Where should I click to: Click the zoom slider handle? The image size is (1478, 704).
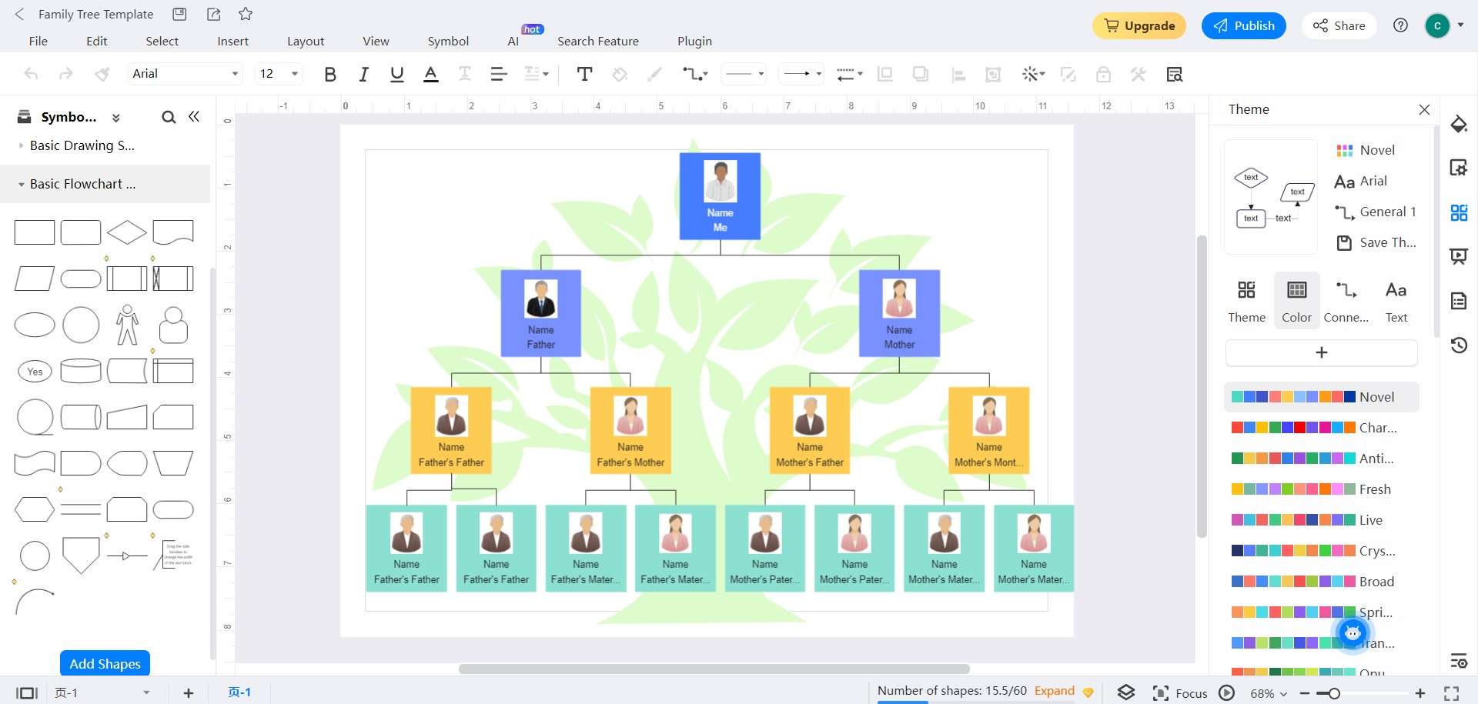tap(1334, 693)
